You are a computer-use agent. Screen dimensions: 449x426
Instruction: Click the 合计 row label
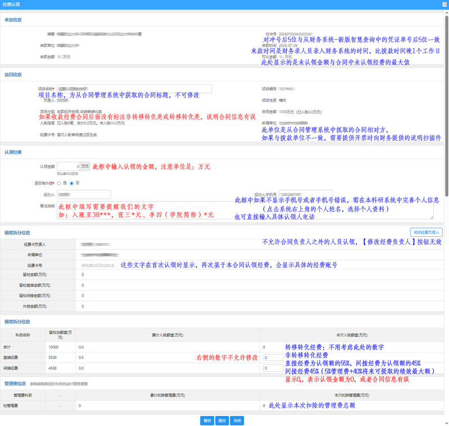tap(7, 347)
